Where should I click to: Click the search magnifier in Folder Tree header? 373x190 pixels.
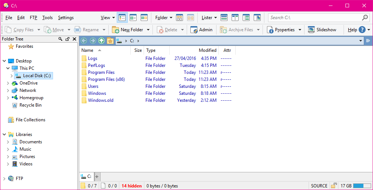coord(60,39)
